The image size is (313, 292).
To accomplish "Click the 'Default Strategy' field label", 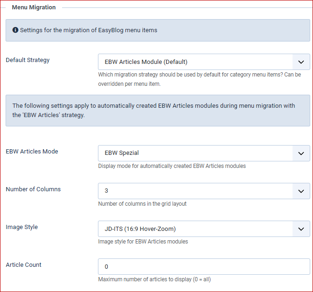I will (28, 60).
